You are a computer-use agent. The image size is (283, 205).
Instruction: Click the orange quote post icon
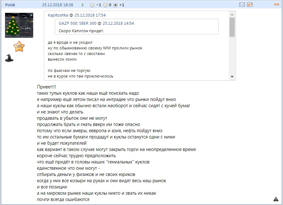250,5
